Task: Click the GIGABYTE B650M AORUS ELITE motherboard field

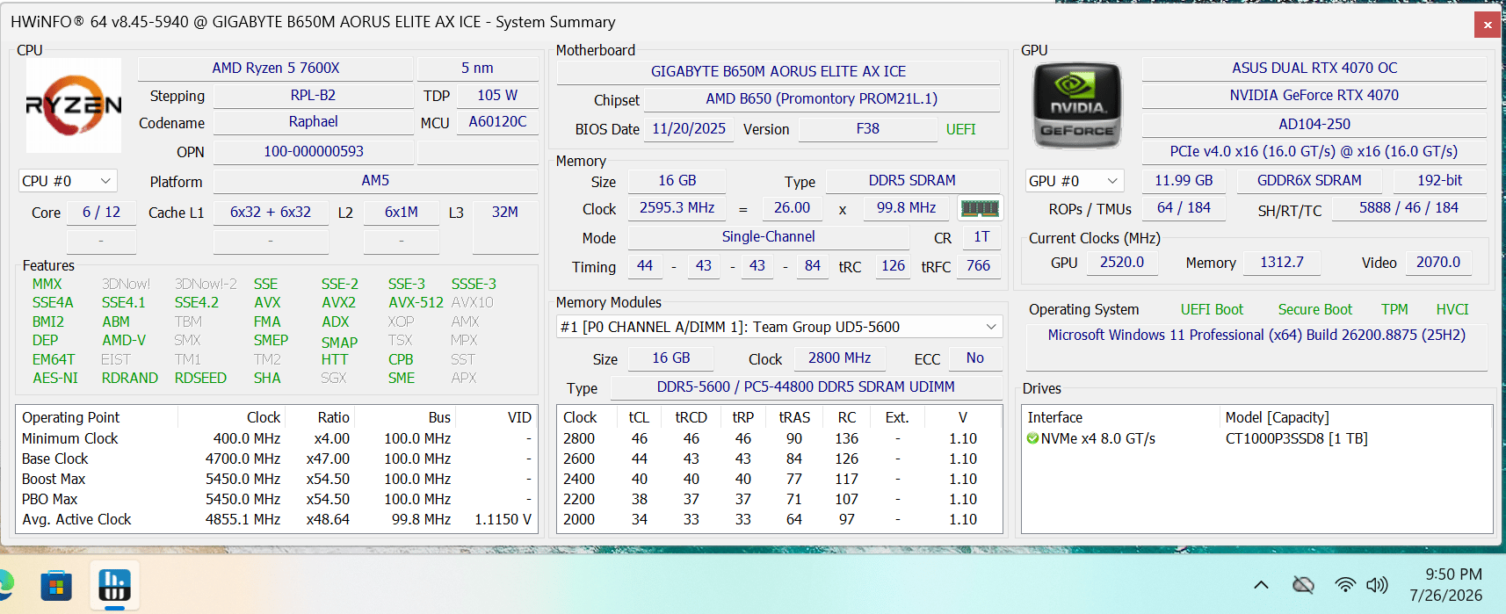Action: [778, 72]
